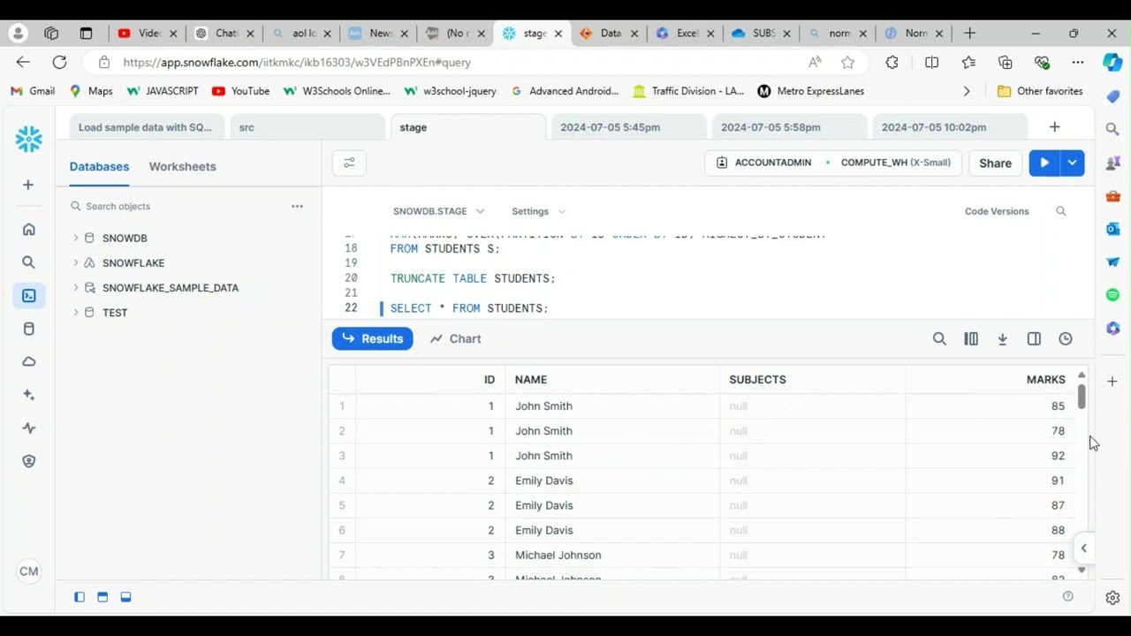Open Code Versions
This screenshot has width=1131, height=636.
point(997,211)
